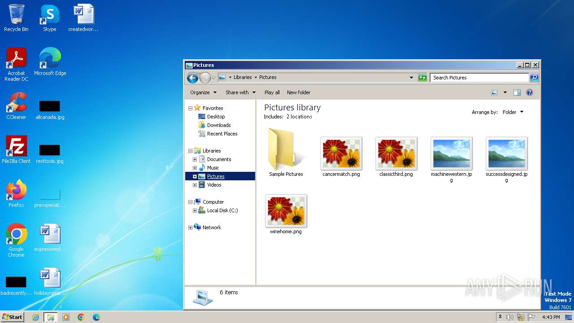The image size is (574, 323).
Task: Open Edge from the taskbar
Action: pos(96,317)
